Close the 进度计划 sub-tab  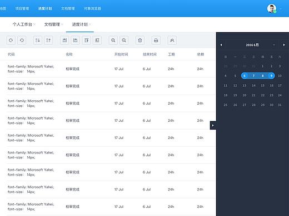pyautogui.click(x=90, y=24)
